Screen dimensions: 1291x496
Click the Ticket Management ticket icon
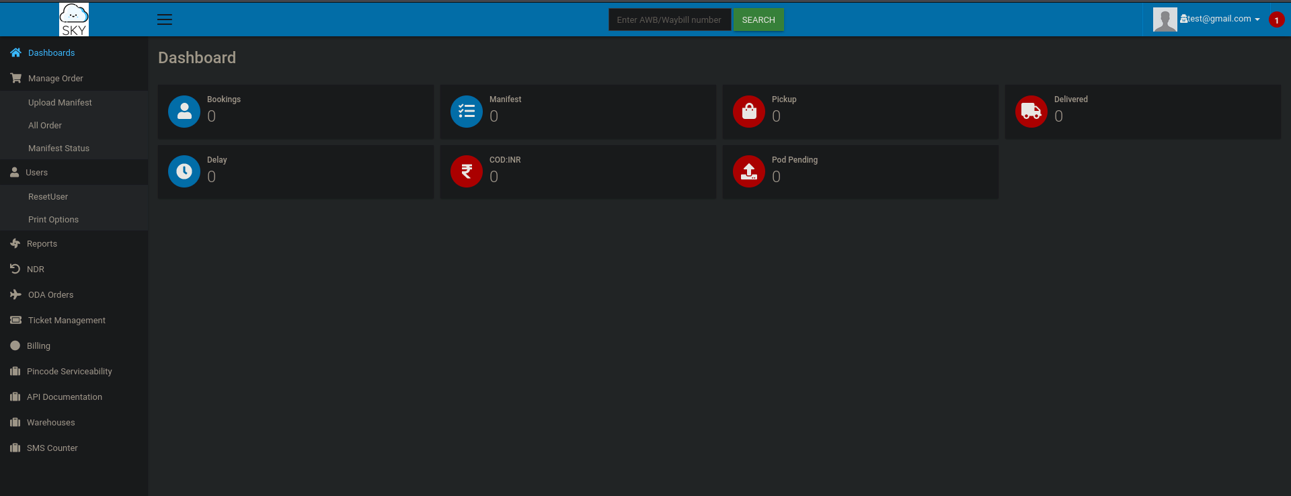point(15,320)
